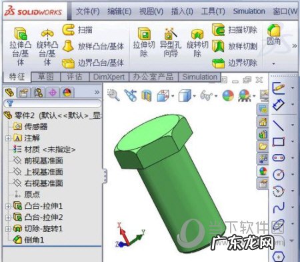Open the Line tool flyout arrow
This screenshot has width=300, height=262.
coord(293,125)
